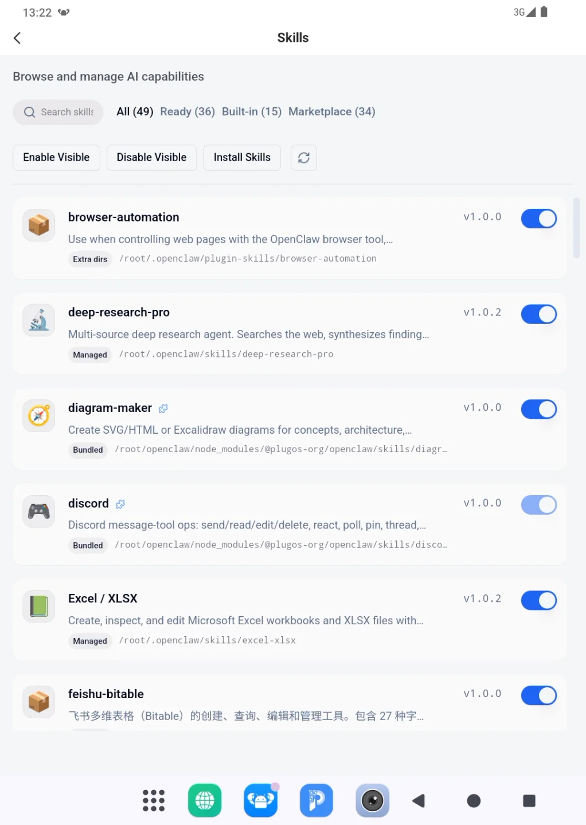
Task: Launch the green globe browser app
Action: coord(205,800)
